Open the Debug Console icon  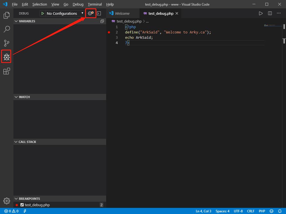pos(99,13)
